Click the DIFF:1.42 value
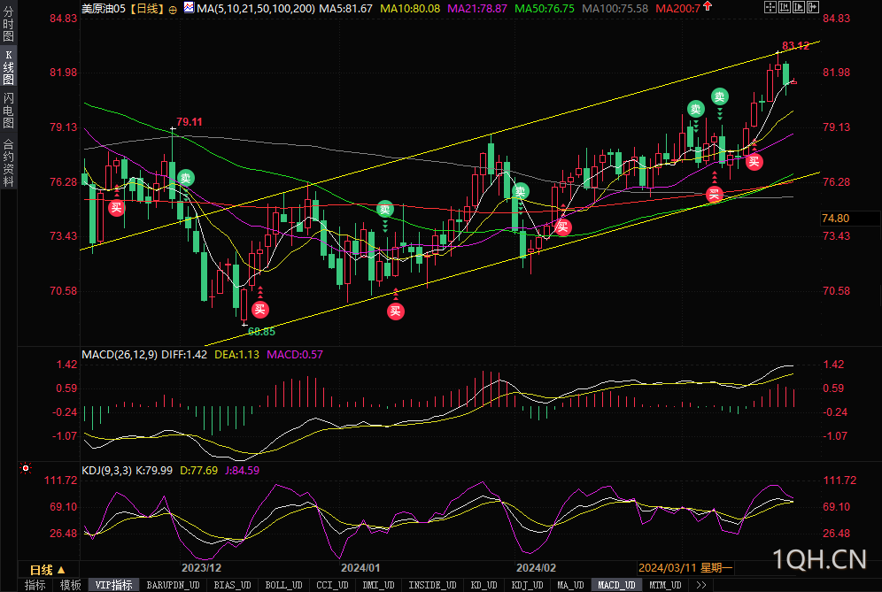Screen dimensions: 882x592 pos(184,355)
